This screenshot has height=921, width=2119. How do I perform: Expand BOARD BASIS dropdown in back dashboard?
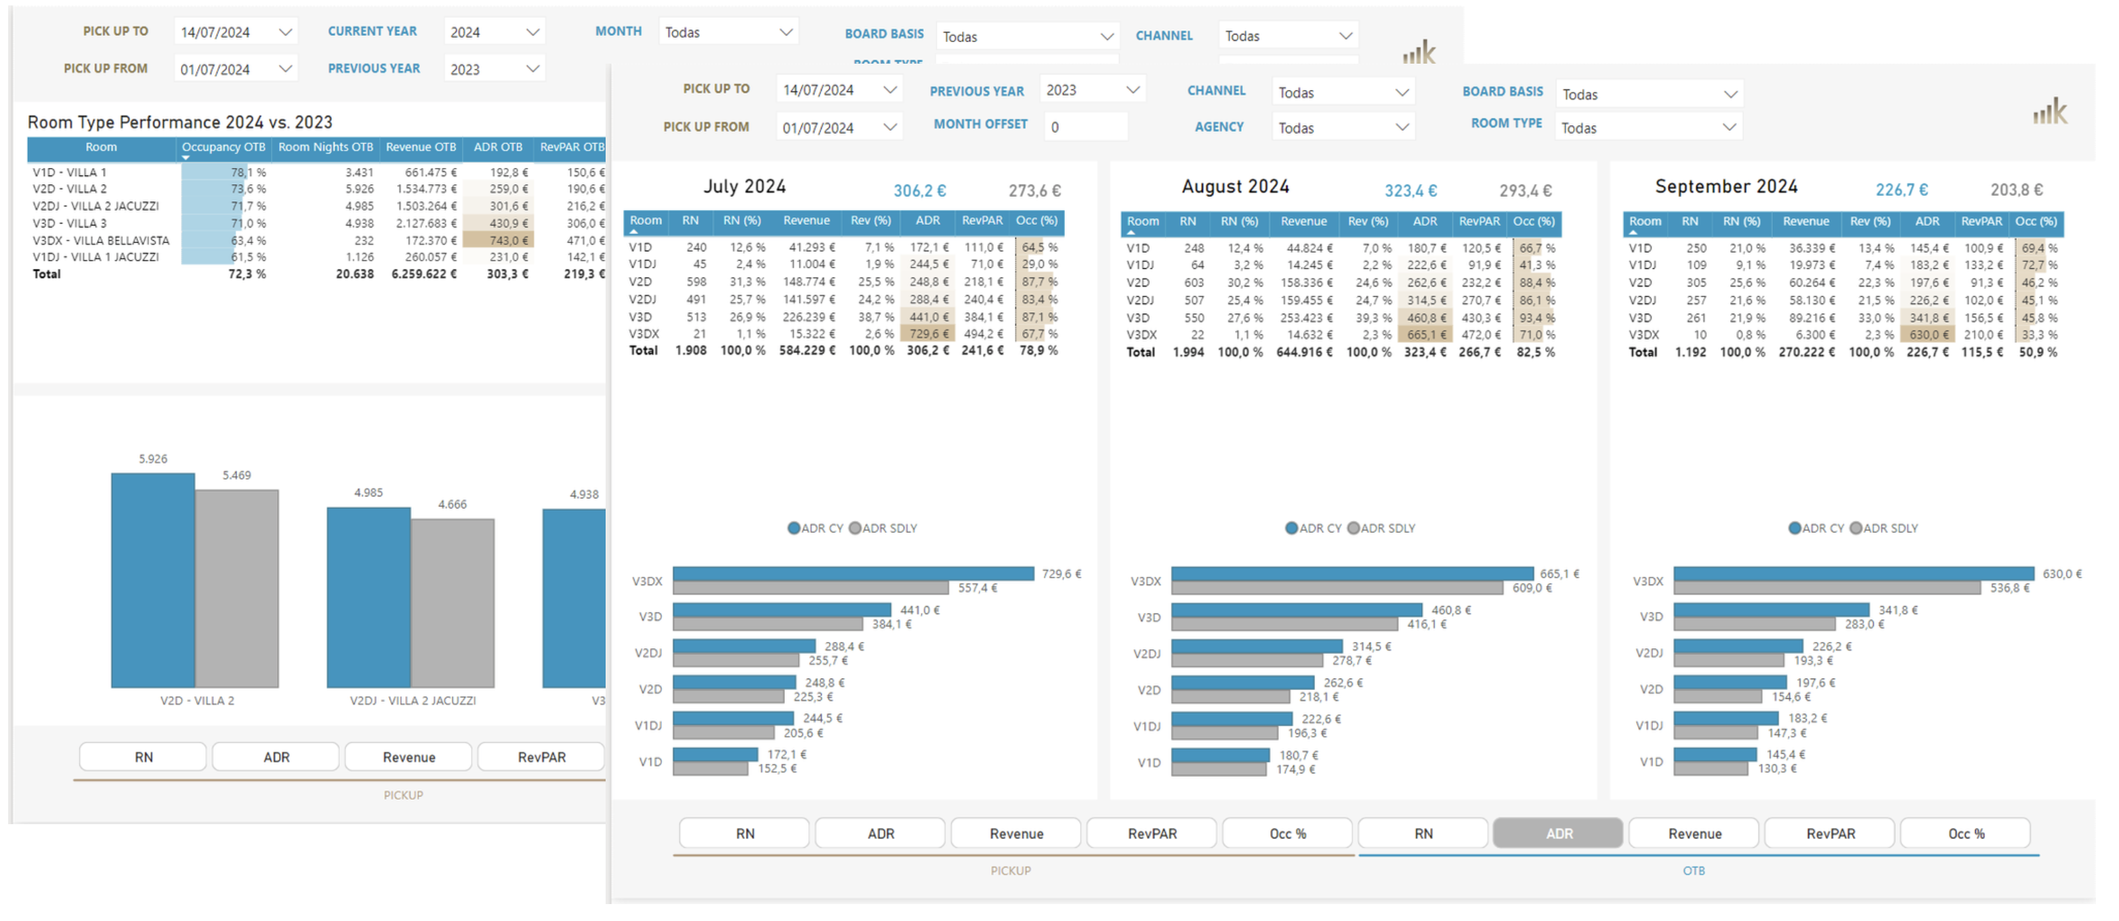[1028, 36]
